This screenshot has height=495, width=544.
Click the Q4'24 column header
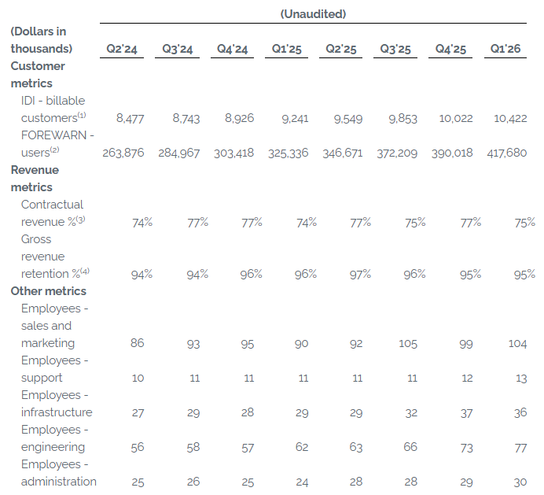tap(232, 49)
